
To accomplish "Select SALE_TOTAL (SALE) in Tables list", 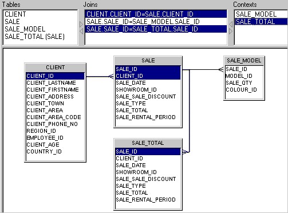I will pyautogui.click(x=34, y=37).
